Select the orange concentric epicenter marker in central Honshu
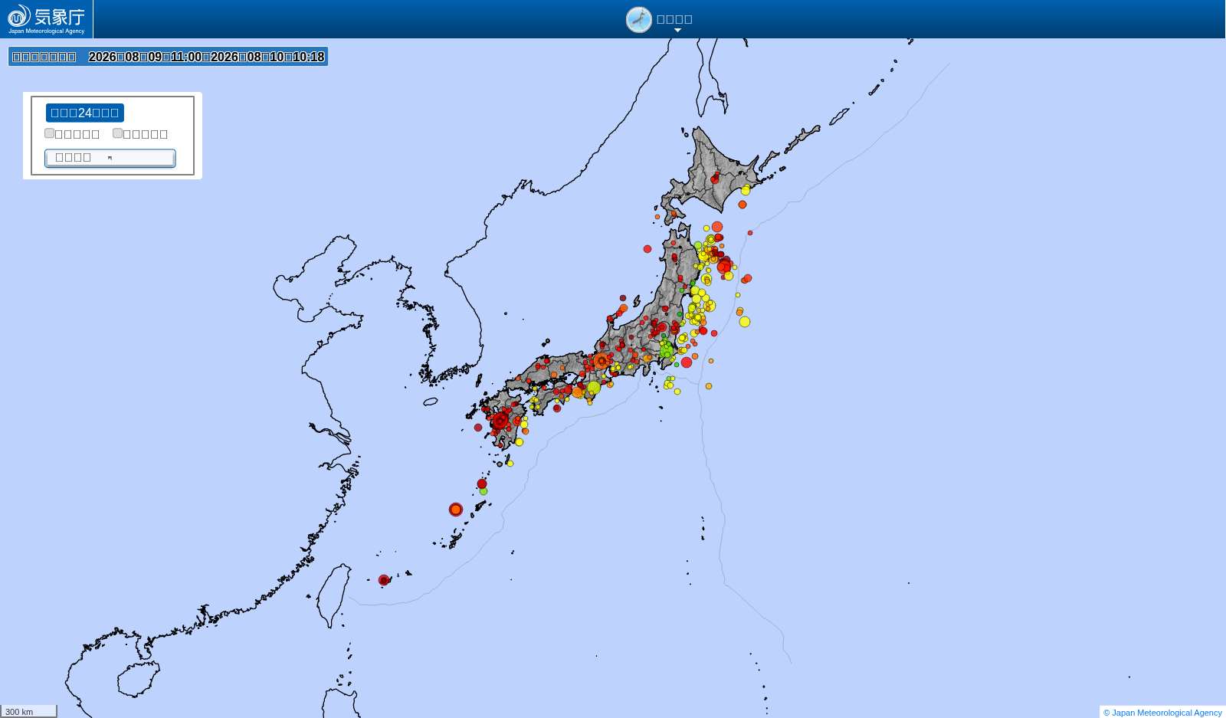 click(602, 361)
